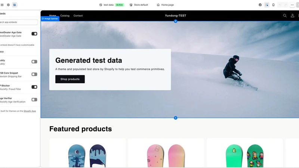299x168 pixels.
Task: Click the Featured products heading
Action: click(81, 129)
